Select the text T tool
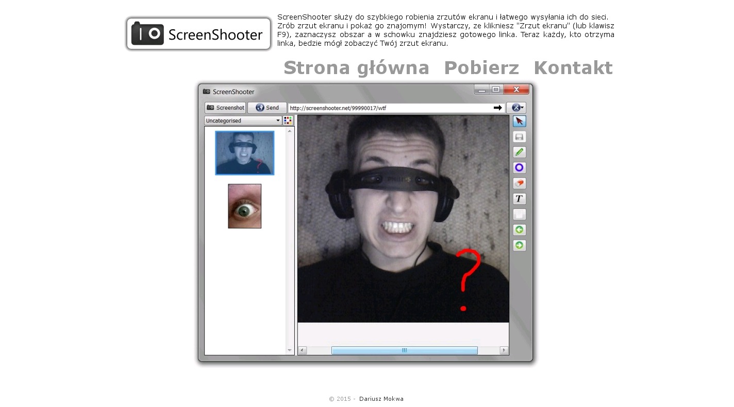Viewport: 734px width, 407px height. coord(519,199)
